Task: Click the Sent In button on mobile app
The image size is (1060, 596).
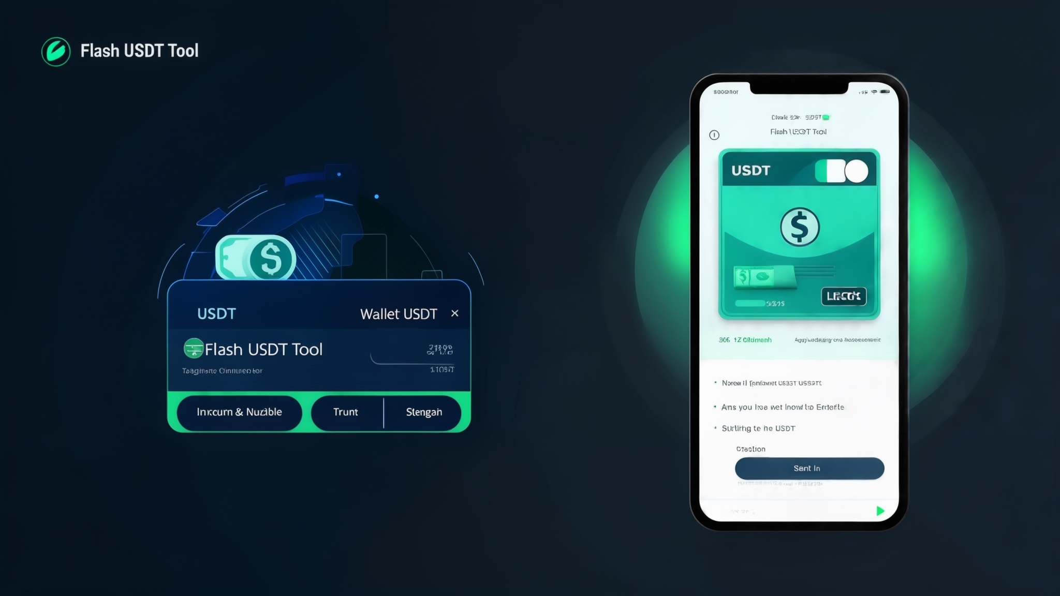Action: coord(808,468)
